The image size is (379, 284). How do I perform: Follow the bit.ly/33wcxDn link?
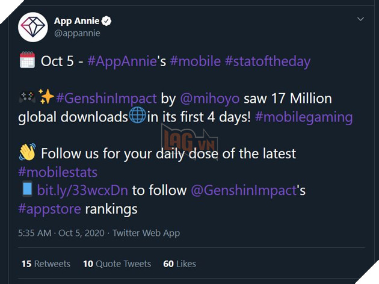pyautogui.click(x=83, y=191)
